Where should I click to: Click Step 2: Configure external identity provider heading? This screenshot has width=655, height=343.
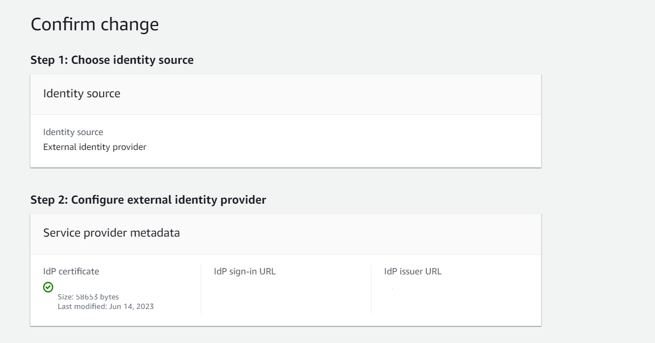(x=148, y=200)
